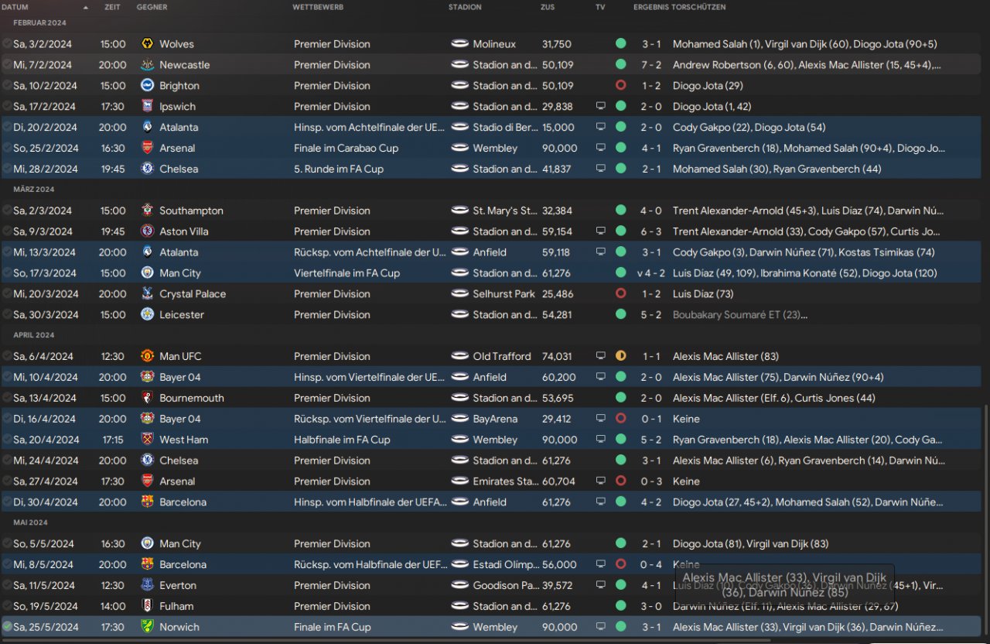Click the Southampton club badge

[x=147, y=211]
